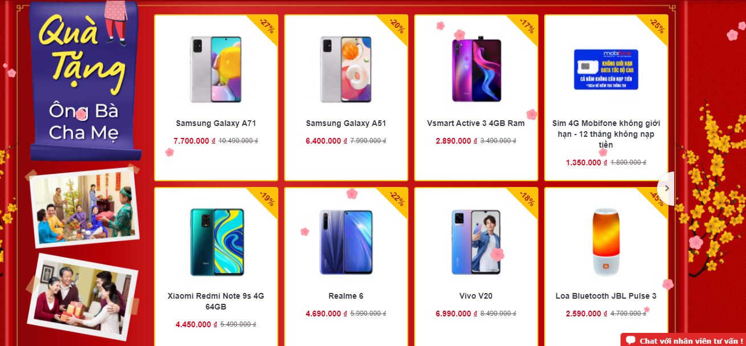The height and width of the screenshot is (346, 746).
Task: Open the Samsung Galaxy A51 phone image
Action: 346,70
